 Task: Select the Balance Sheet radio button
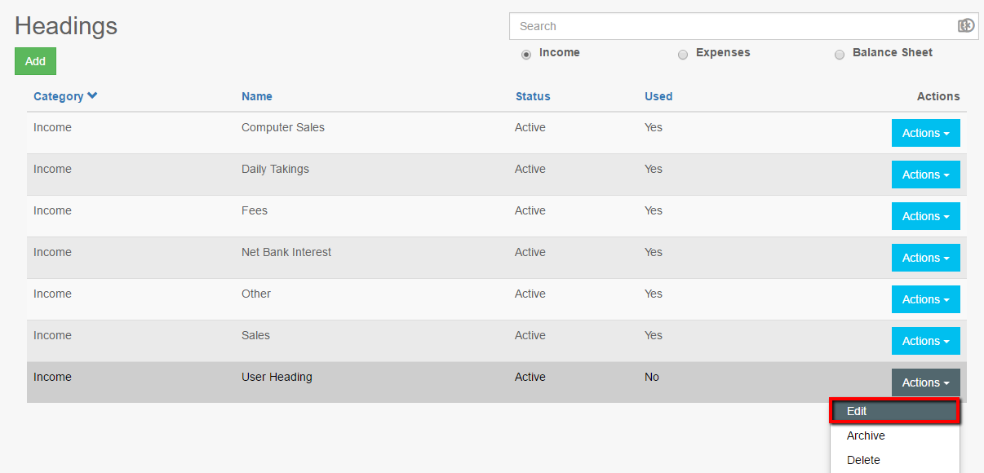(x=840, y=55)
